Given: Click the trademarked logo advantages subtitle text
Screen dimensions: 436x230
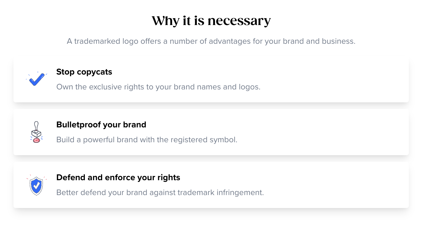Looking at the screenshot, I should coord(211,41).
